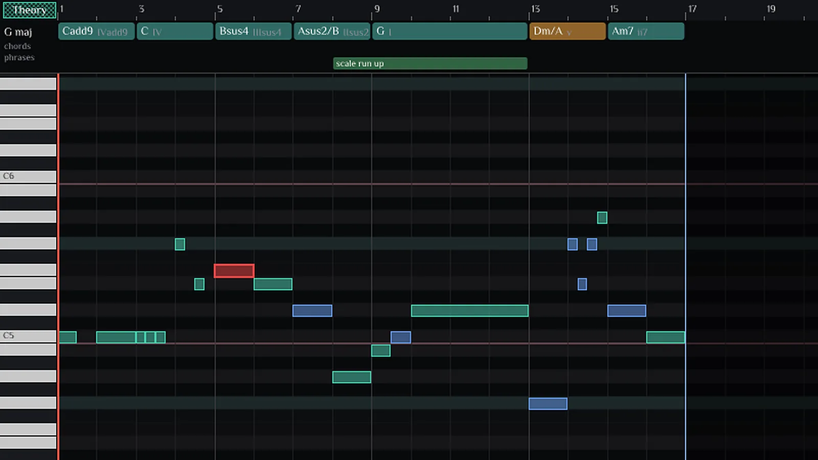This screenshot has height=460, width=818.
Task: Click bar 9 on timeline ruler
Action: (377, 9)
